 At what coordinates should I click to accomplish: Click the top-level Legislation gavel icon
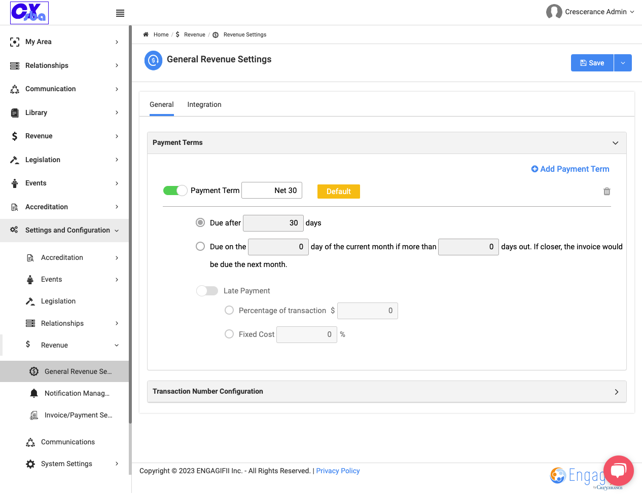pyautogui.click(x=15, y=160)
